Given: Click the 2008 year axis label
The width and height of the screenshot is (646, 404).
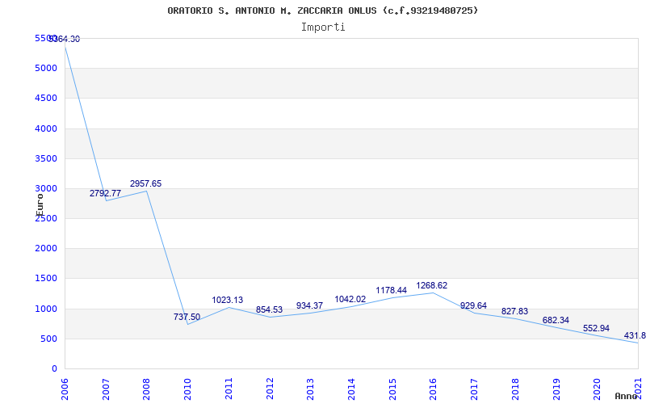Looking at the screenshot, I should click(x=146, y=389).
